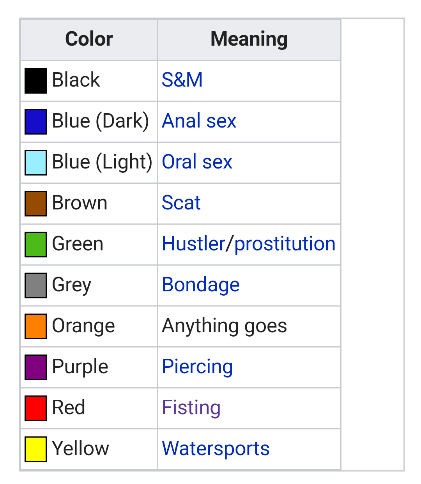This screenshot has height=484, width=421.
Task: Follow the Watersports link
Action: [x=216, y=449]
